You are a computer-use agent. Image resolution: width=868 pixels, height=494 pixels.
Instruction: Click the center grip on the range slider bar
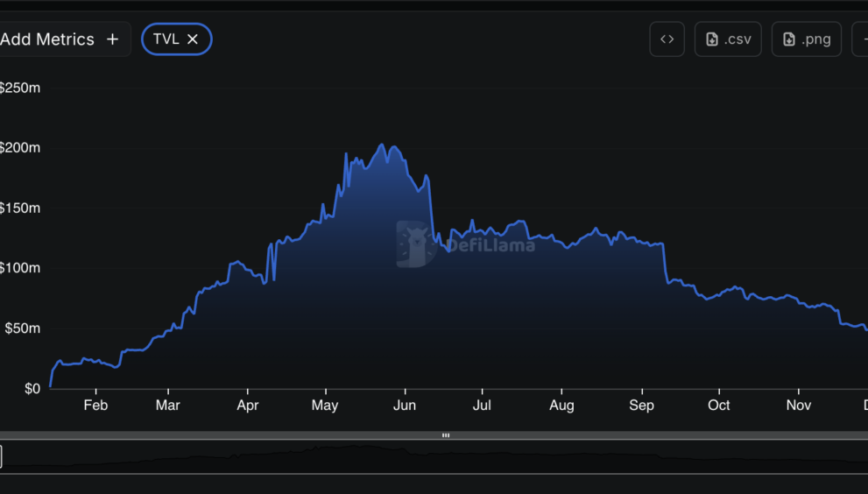pyautogui.click(x=446, y=435)
